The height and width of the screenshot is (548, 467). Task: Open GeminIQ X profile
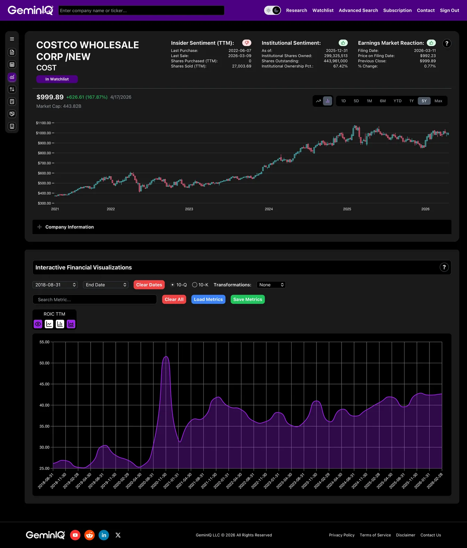(x=118, y=535)
